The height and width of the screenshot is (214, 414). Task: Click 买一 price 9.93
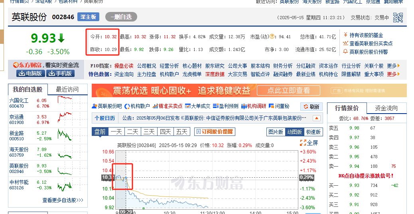354,185
